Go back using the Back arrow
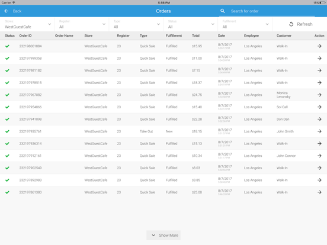This screenshot has width=327, height=245. [7, 11]
